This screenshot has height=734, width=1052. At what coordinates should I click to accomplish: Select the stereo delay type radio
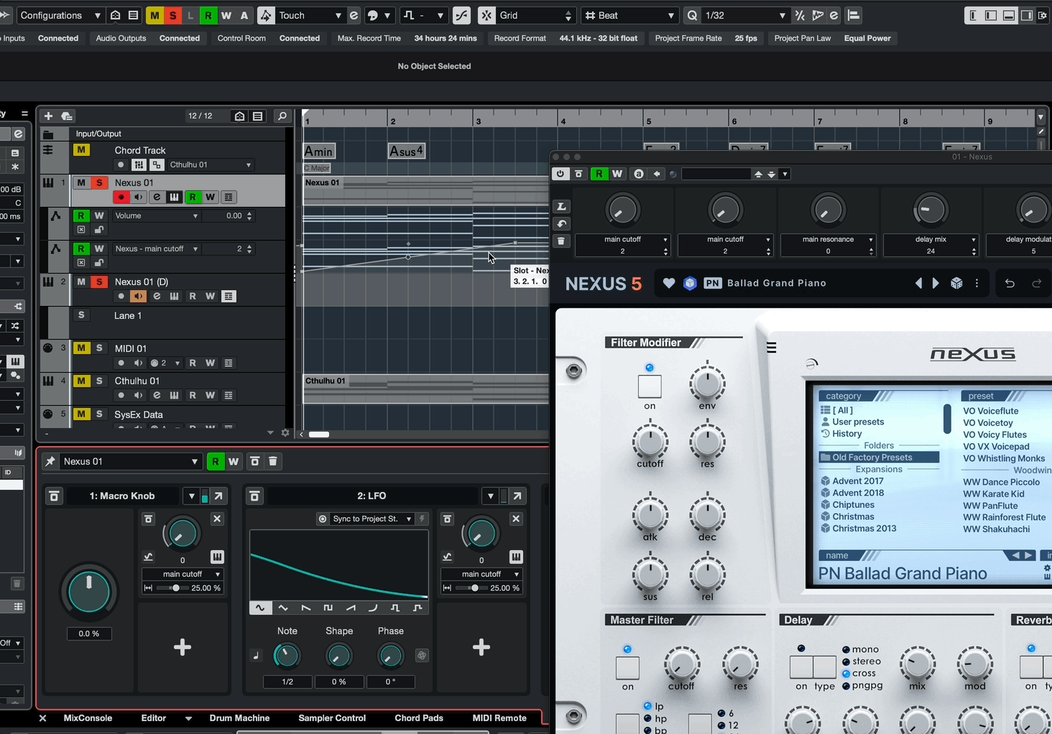[846, 661]
